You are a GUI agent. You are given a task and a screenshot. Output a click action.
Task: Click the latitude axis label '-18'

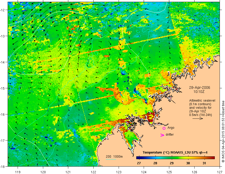[3, 166]
